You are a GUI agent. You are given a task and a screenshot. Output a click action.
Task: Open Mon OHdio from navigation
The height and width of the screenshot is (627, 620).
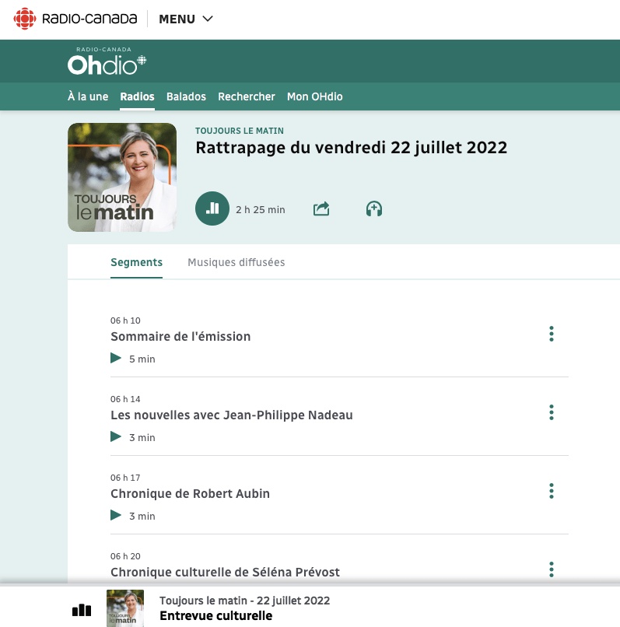tap(314, 96)
